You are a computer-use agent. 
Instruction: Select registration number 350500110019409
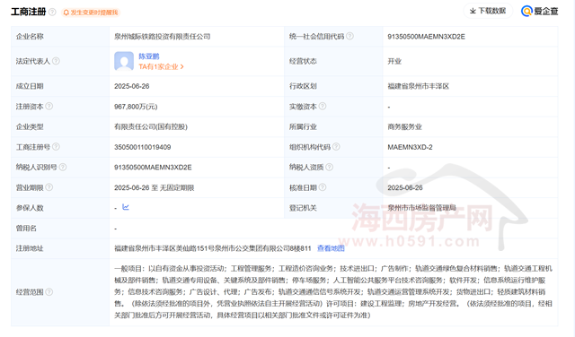pyautogui.click(x=142, y=147)
